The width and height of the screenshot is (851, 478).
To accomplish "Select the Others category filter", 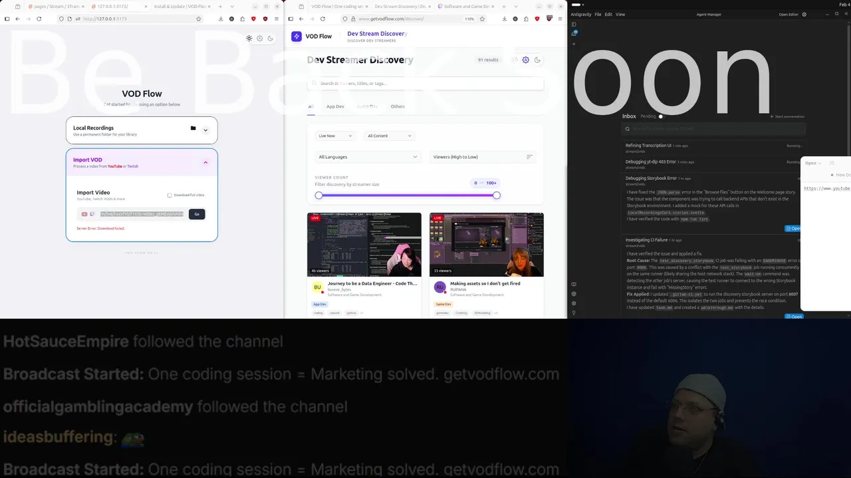I will click(x=398, y=106).
